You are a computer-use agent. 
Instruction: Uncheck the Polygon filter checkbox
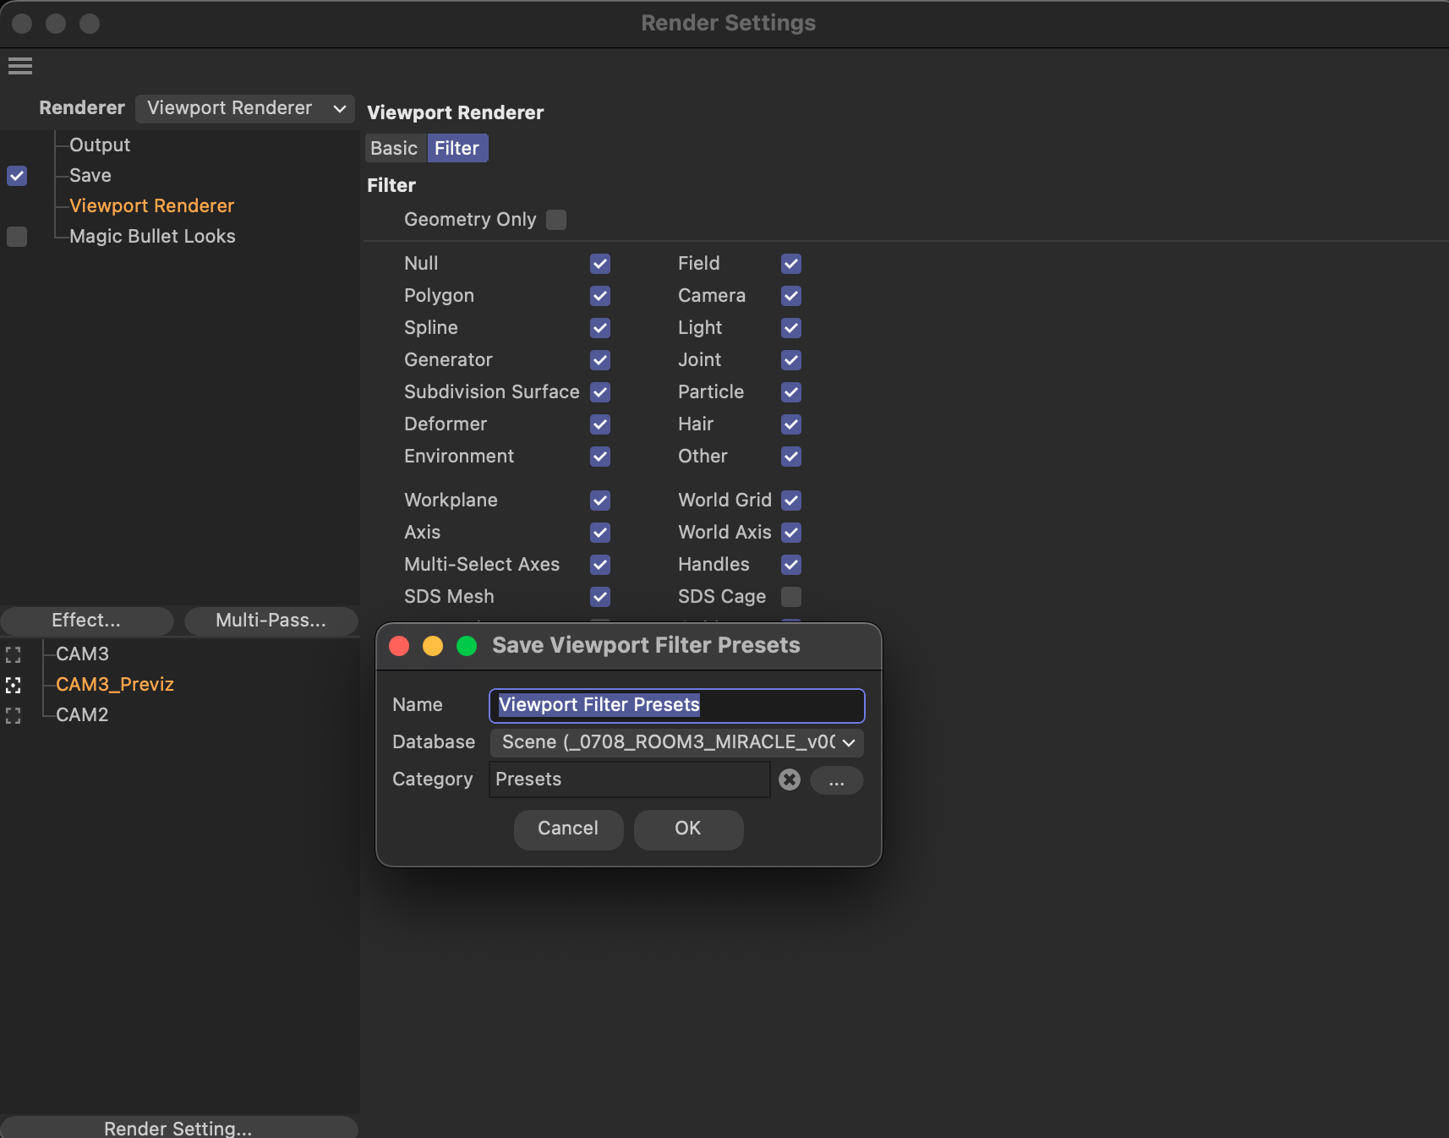tap(600, 296)
